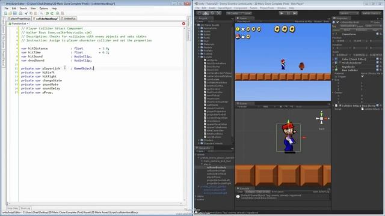The width and height of the screenshot is (385, 216).
Task: Select the playerControls script in Project
Action: (215, 108)
